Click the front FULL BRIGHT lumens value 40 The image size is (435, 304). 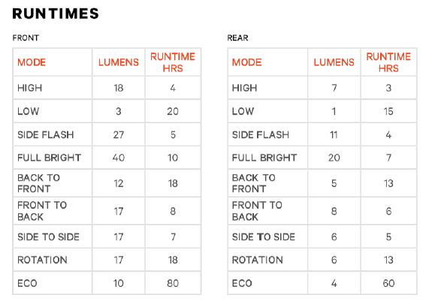119,158
